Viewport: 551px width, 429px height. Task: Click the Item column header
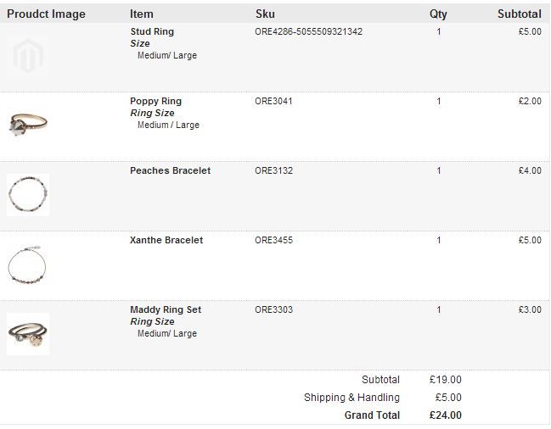142,14
